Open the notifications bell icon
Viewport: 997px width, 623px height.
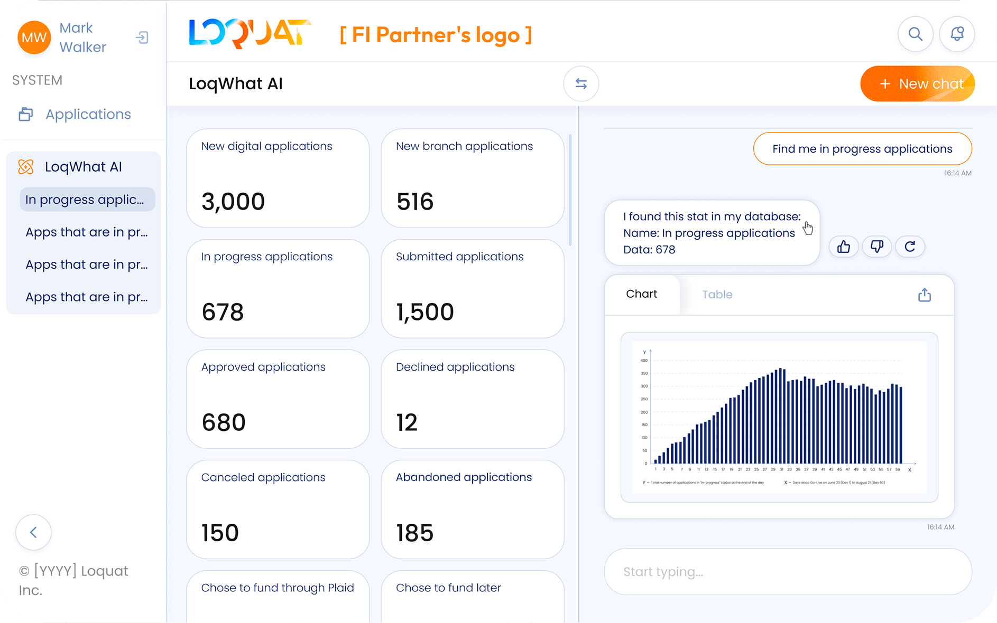[x=957, y=34]
